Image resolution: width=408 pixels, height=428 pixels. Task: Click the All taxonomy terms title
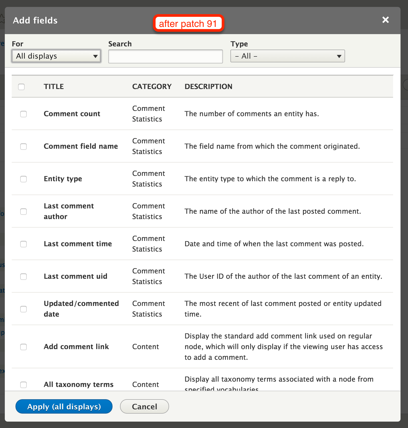tap(79, 385)
